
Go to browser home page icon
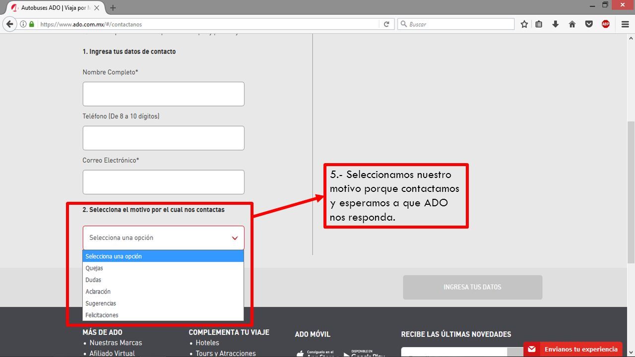pyautogui.click(x=572, y=24)
